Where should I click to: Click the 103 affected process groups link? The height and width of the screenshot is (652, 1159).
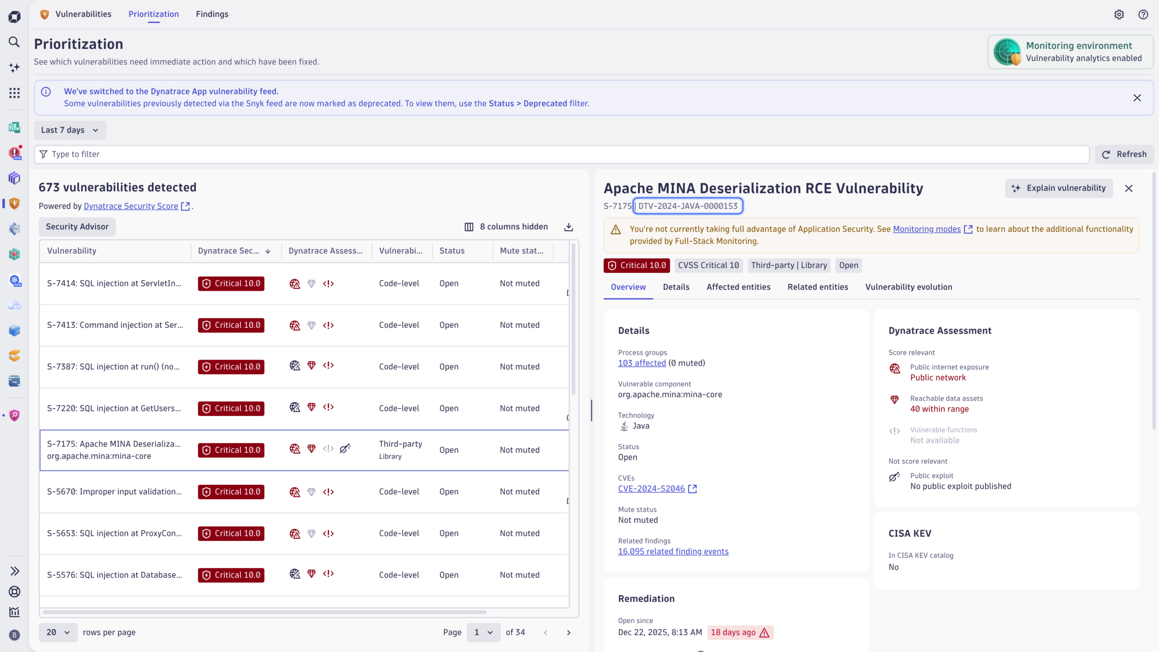click(x=642, y=363)
